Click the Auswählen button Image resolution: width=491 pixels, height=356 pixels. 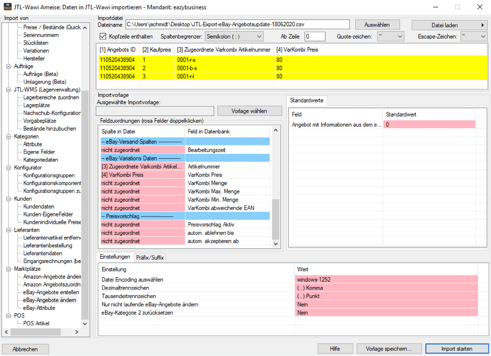[x=377, y=25]
